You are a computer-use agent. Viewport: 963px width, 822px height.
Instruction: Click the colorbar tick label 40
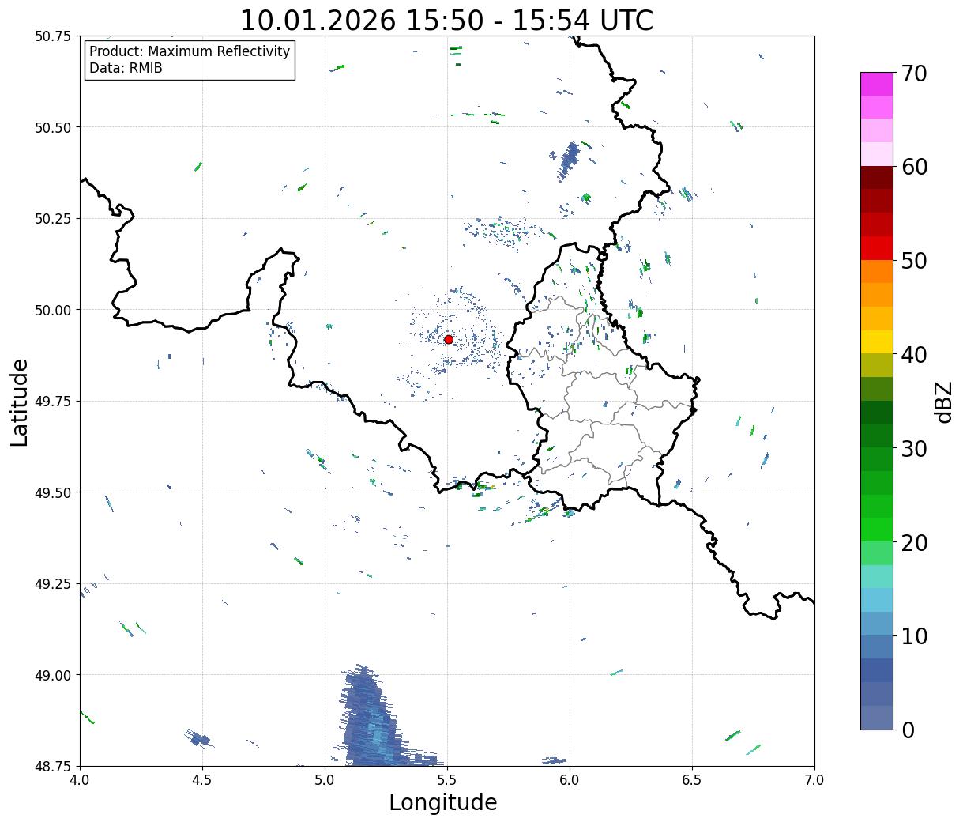point(913,354)
